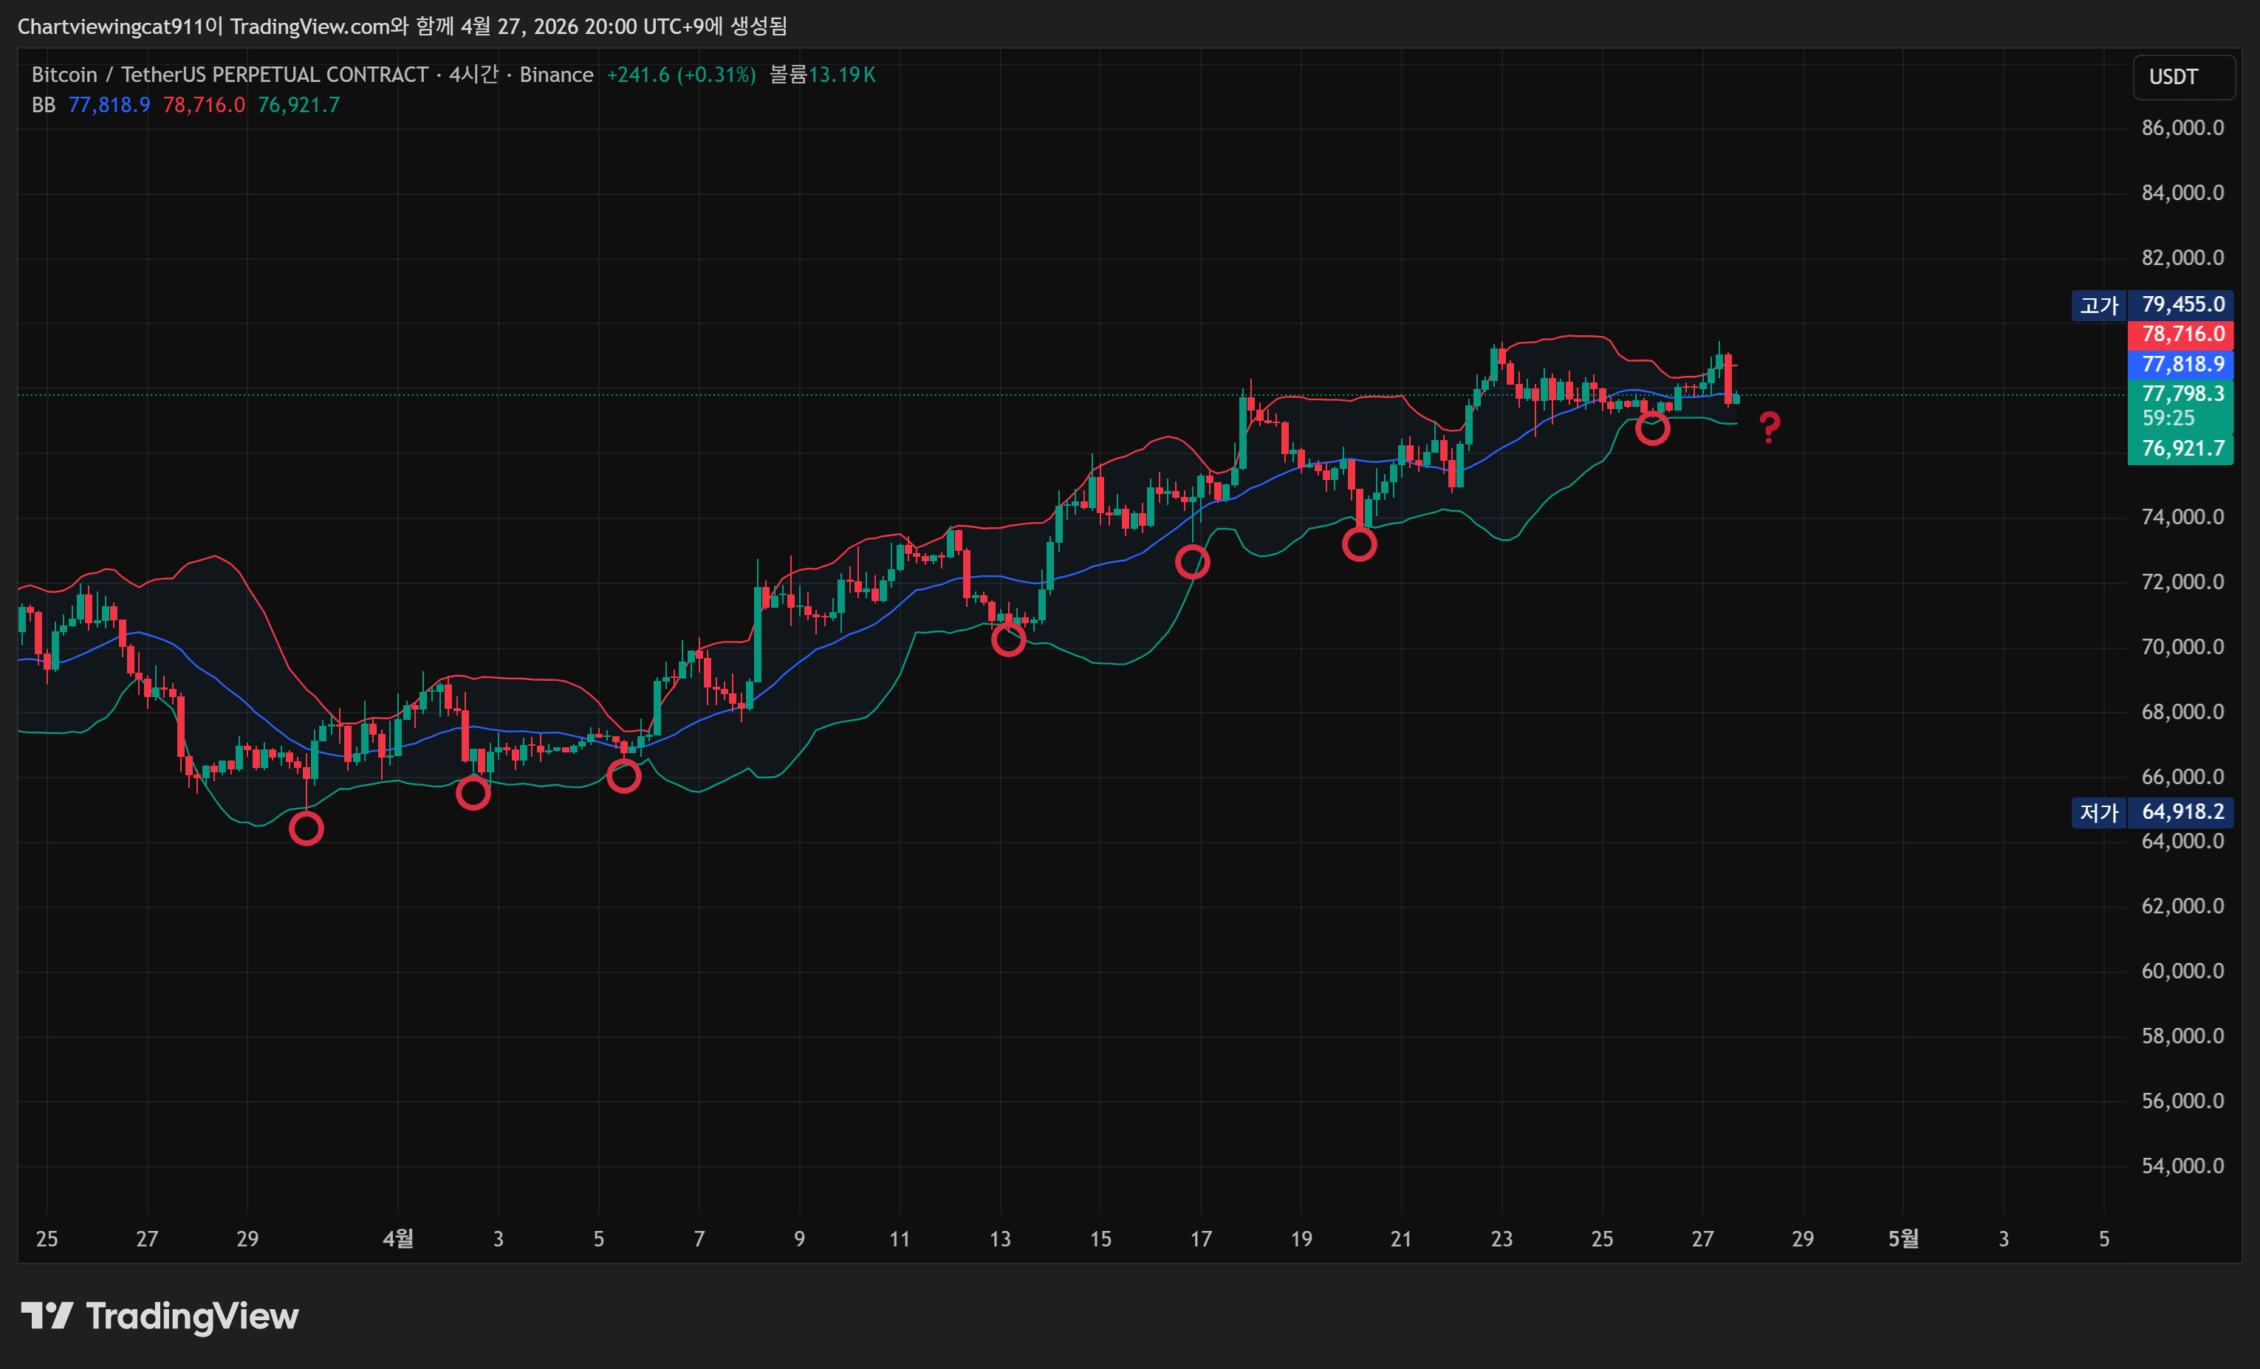Click the green 76,921.7 lower band price tag
This screenshot has width=2260, height=1369.
(2181, 448)
